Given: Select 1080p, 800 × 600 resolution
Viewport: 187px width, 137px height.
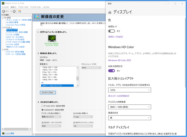Looking at the screenshot, I should [x=50, y=67].
